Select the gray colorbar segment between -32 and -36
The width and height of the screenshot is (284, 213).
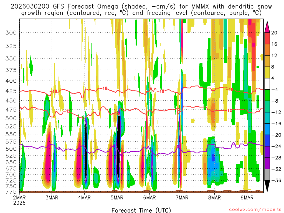(x=267, y=175)
